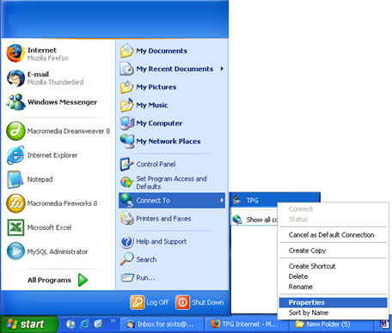Open Internet Explorer icon in Start menu
Viewport: 392px width, 333px height.
click(x=15, y=155)
